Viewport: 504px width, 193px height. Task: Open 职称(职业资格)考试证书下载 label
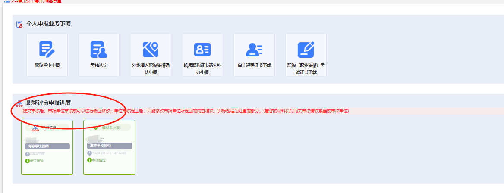(306, 69)
